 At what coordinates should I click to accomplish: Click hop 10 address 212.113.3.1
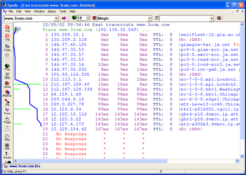66,79
